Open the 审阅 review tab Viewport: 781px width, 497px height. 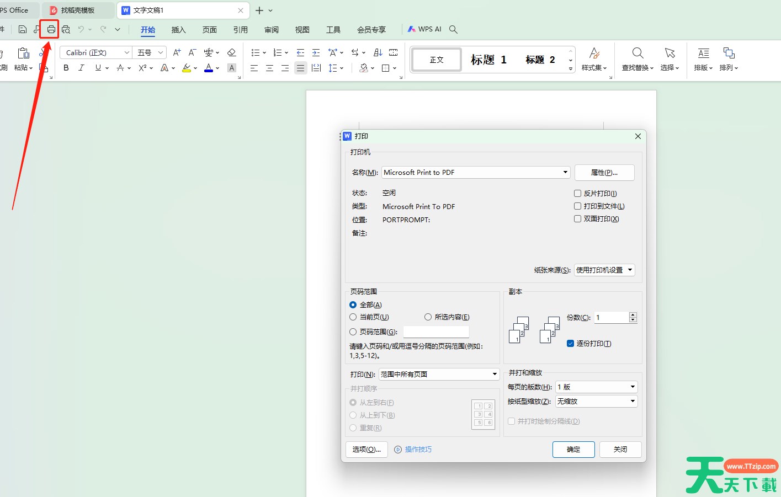[271, 30]
